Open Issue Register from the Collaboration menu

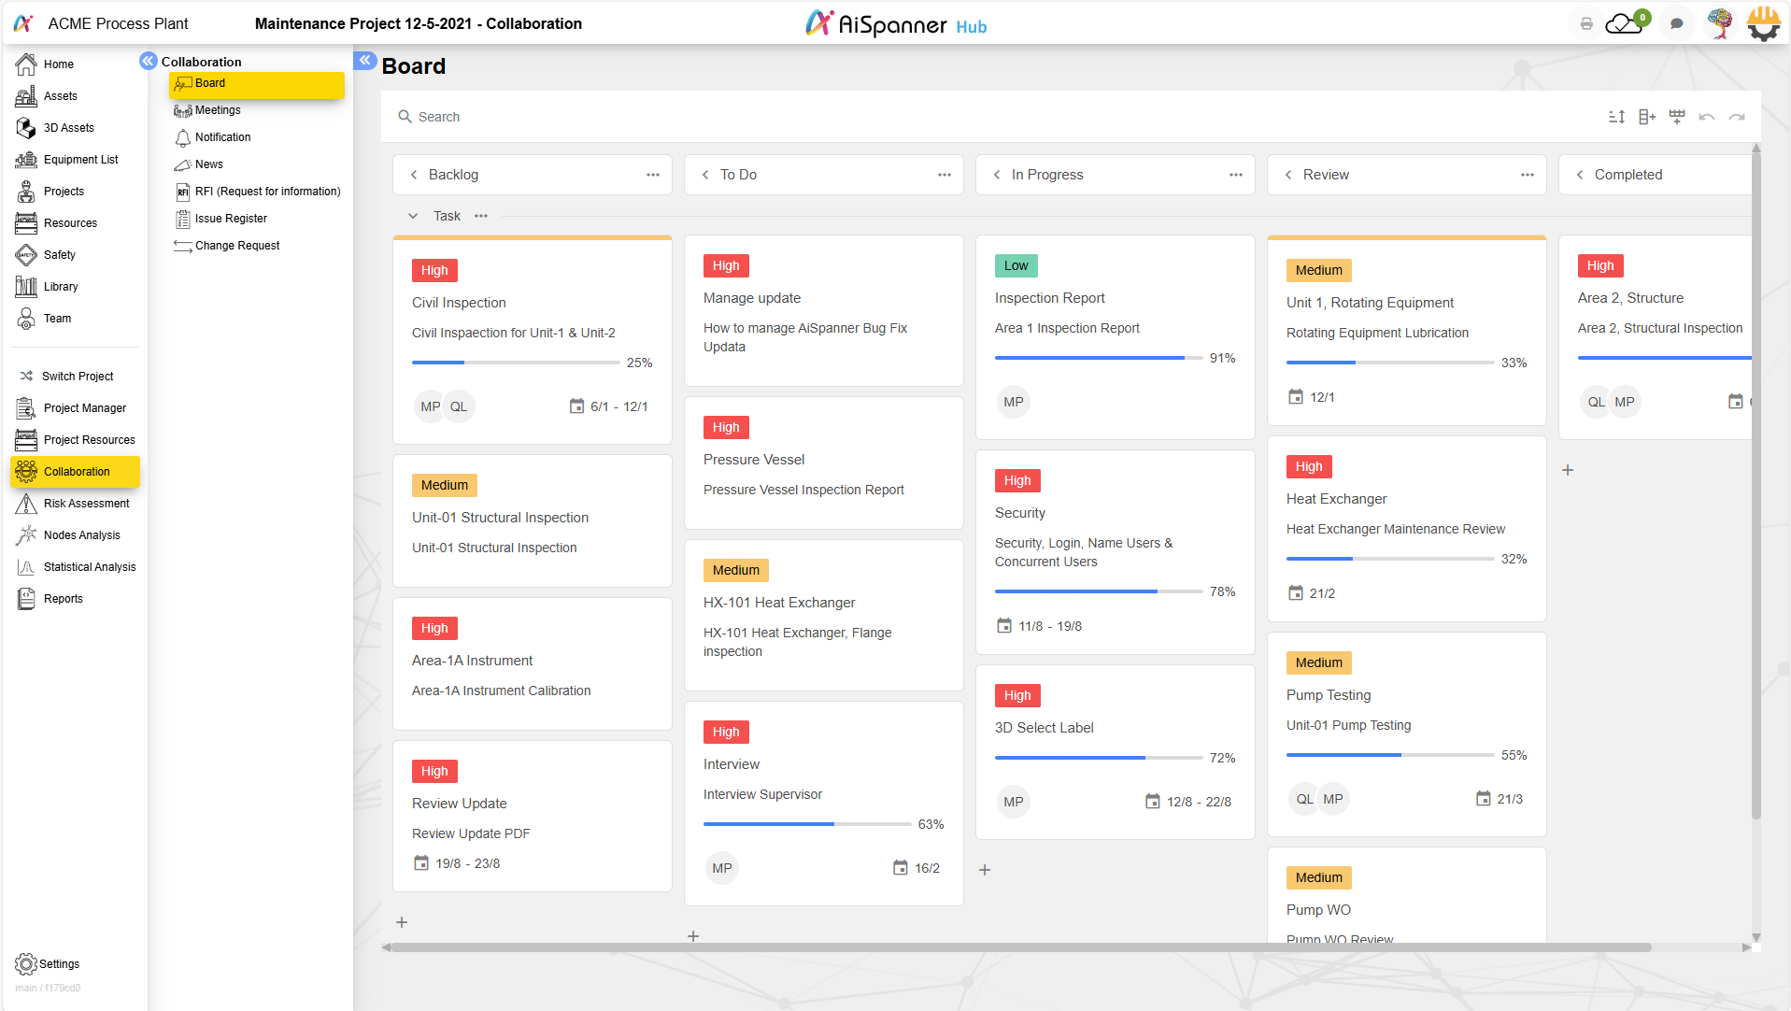tap(229, 218)
